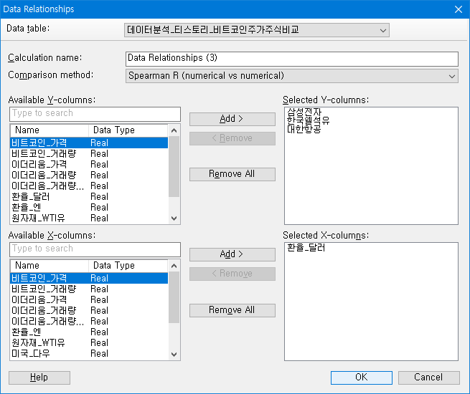470x394 pixels.
Task: Click the X-columns search field
Action: (95, 249)
